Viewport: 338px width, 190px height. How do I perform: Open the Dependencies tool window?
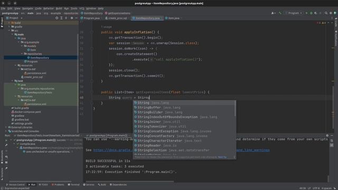(x=118, y=185)
